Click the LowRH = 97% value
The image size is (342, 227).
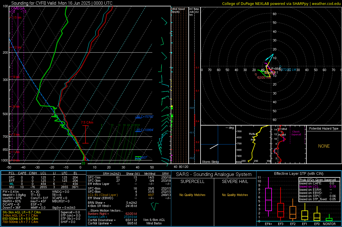(x=12, y=198)
